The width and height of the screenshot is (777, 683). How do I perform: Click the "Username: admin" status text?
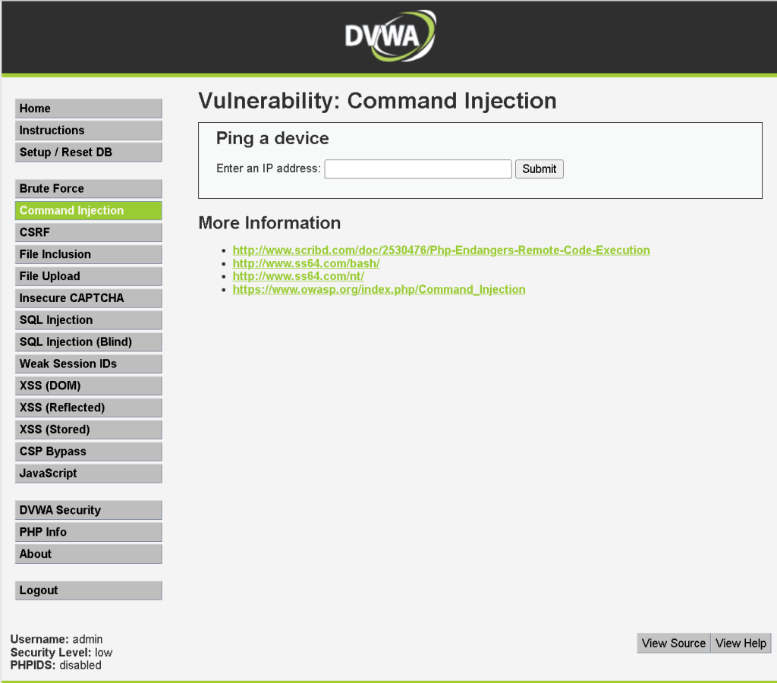tap(56, 640)
